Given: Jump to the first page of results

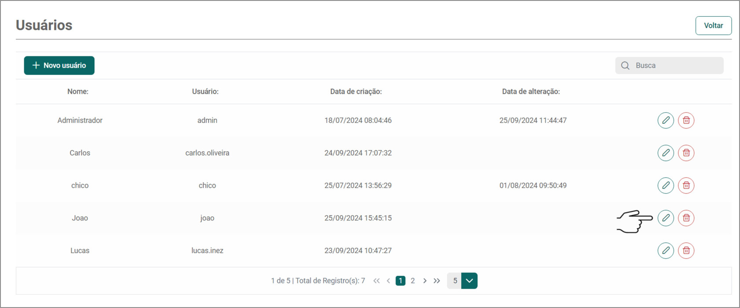Looking at the screenshot, I should pos(376,281).
